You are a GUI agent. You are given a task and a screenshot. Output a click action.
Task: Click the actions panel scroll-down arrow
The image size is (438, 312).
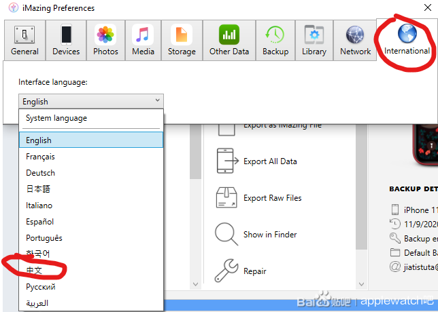[361, 284]
